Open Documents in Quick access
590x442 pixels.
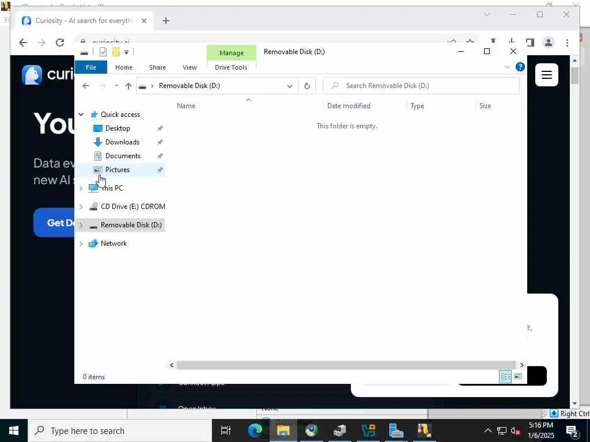coord(123,156)
